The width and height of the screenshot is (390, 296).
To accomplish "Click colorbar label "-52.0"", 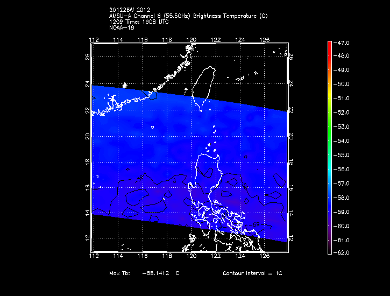I will coord(341,112).
